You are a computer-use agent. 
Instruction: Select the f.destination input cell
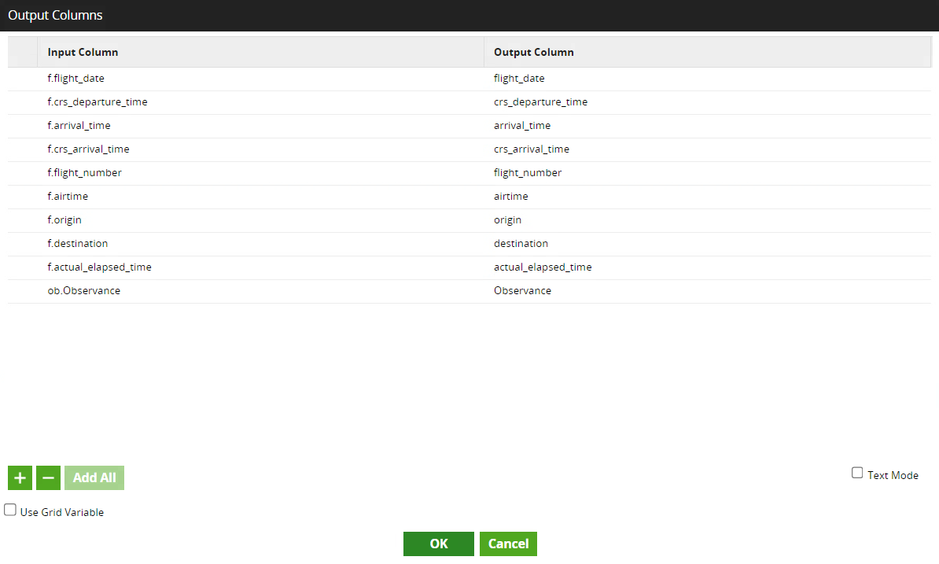click(x=78, y=244)
